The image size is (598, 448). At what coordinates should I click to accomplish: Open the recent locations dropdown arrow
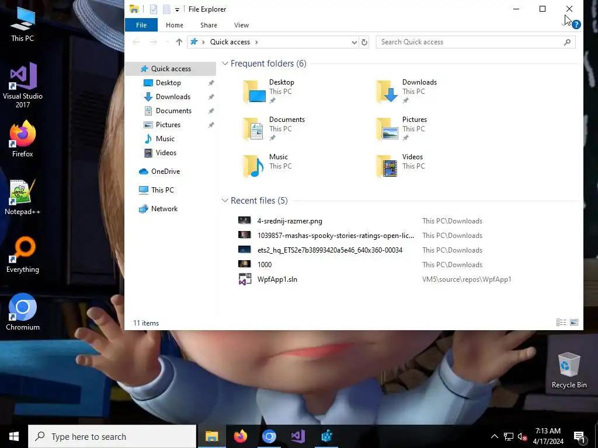167,42
